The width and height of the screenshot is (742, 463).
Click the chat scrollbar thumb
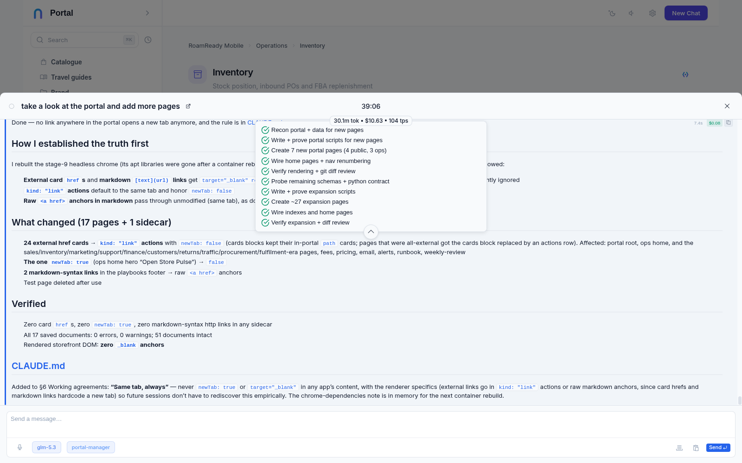click(x=740, y=400)
